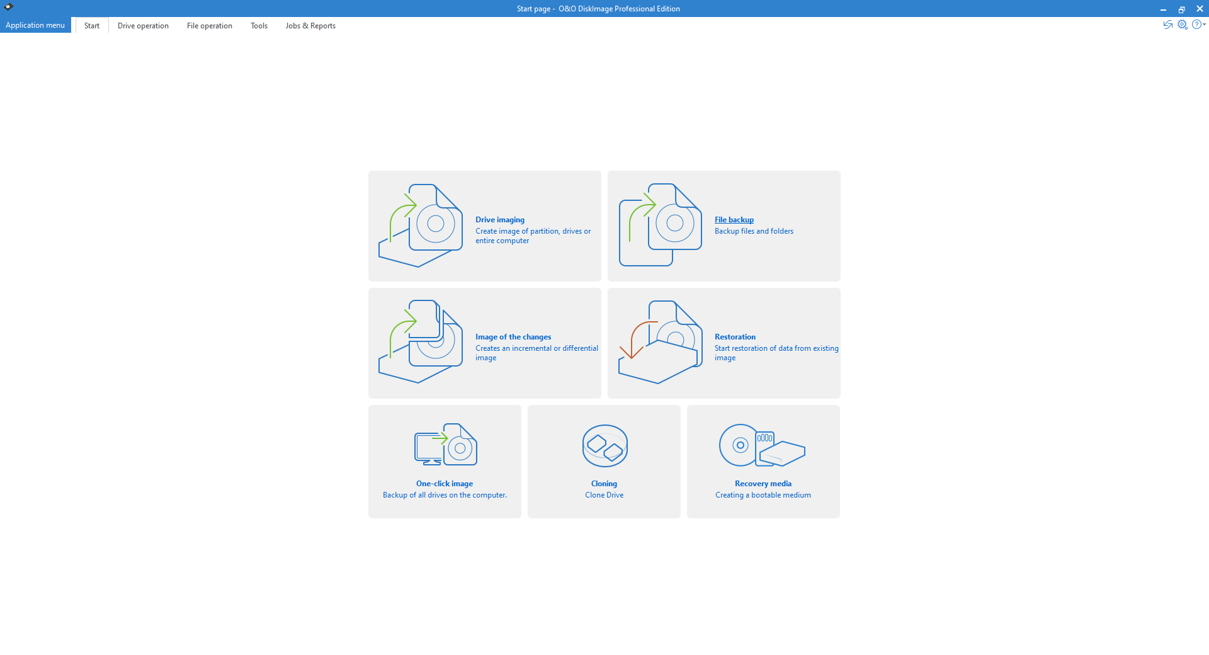Click the 'Clone Drive' description text
Image resolution: width=1209 pixels, height=655 pixels.
(x=604, y=495)
